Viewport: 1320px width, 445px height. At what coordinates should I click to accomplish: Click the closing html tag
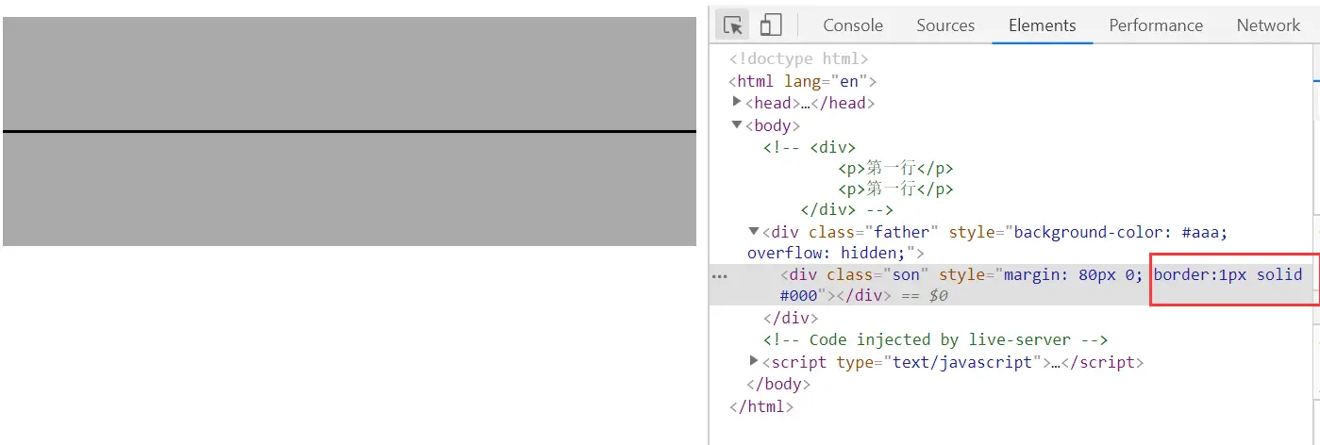pos(761,407)
